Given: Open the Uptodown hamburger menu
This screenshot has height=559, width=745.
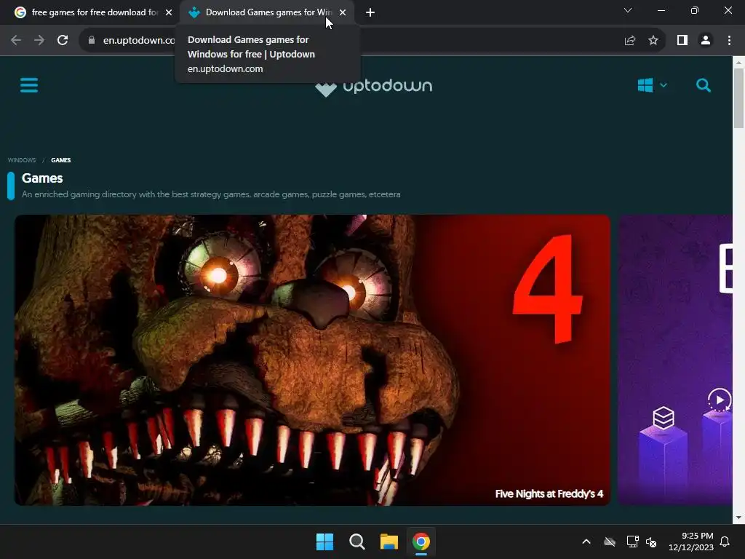Looking at the screenshot, I should [29, 86].
